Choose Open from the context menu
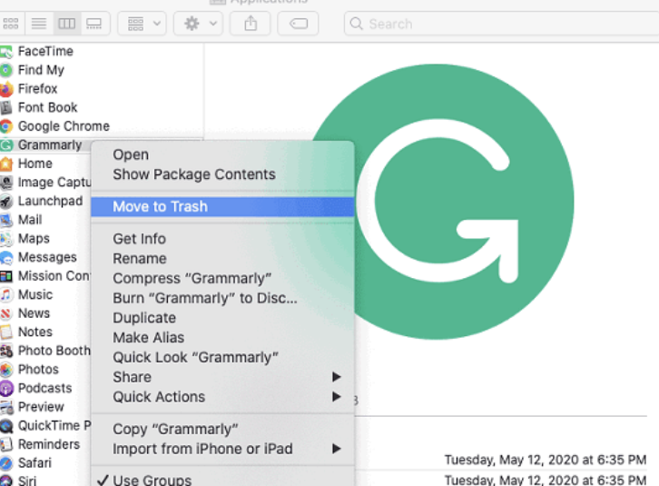 (x=222, y=154)
